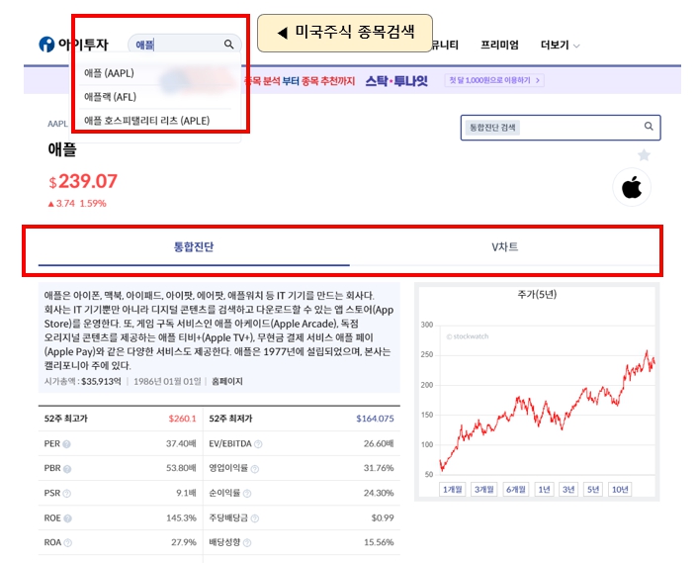Open the ROE help question icon

pos(67,518)
